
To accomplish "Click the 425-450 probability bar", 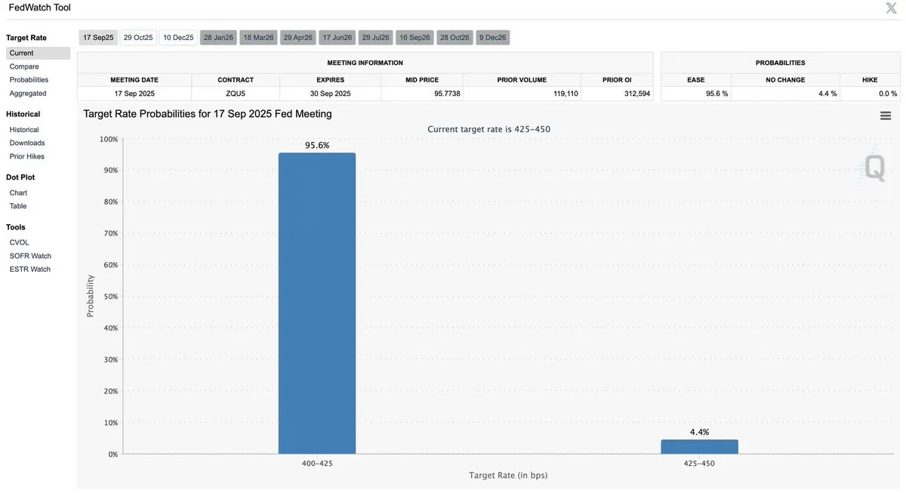I will click(x=699, y=447).
